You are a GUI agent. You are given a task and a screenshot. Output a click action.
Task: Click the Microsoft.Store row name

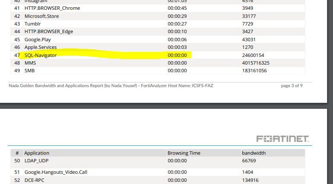[42, 16]
